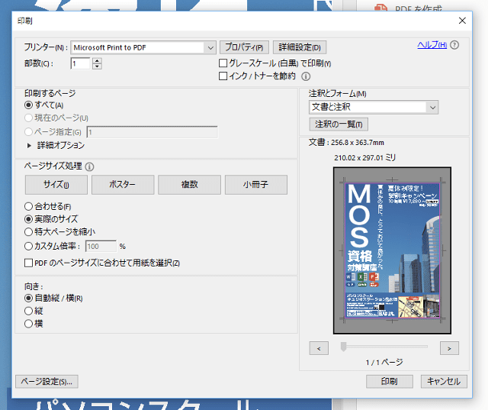
Task: Switch to the 複数 pages mode
Action: tap(189, 185)
